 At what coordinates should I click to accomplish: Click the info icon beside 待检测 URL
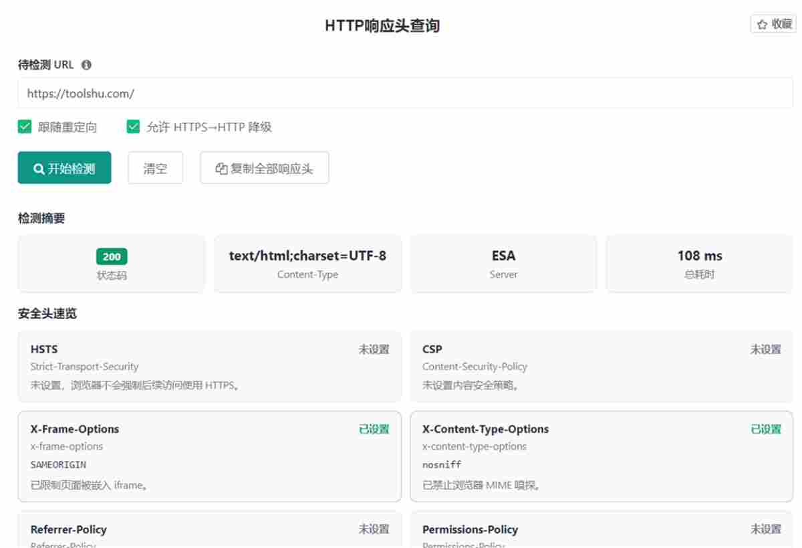pyautogui.click(x=86, y=65)
